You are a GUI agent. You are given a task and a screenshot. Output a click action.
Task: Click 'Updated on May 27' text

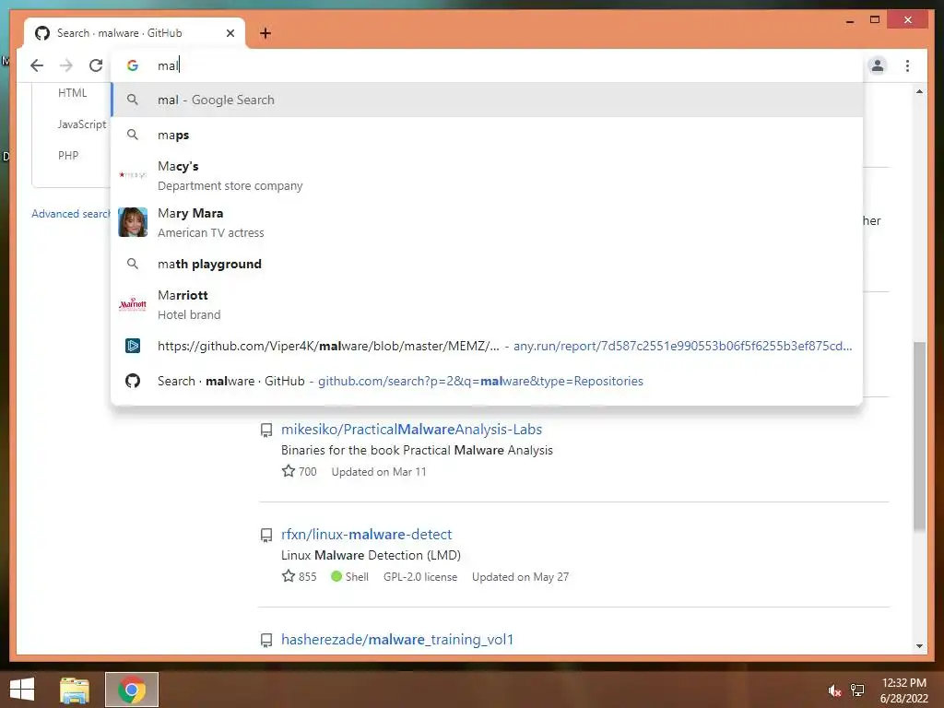(520, 577)
